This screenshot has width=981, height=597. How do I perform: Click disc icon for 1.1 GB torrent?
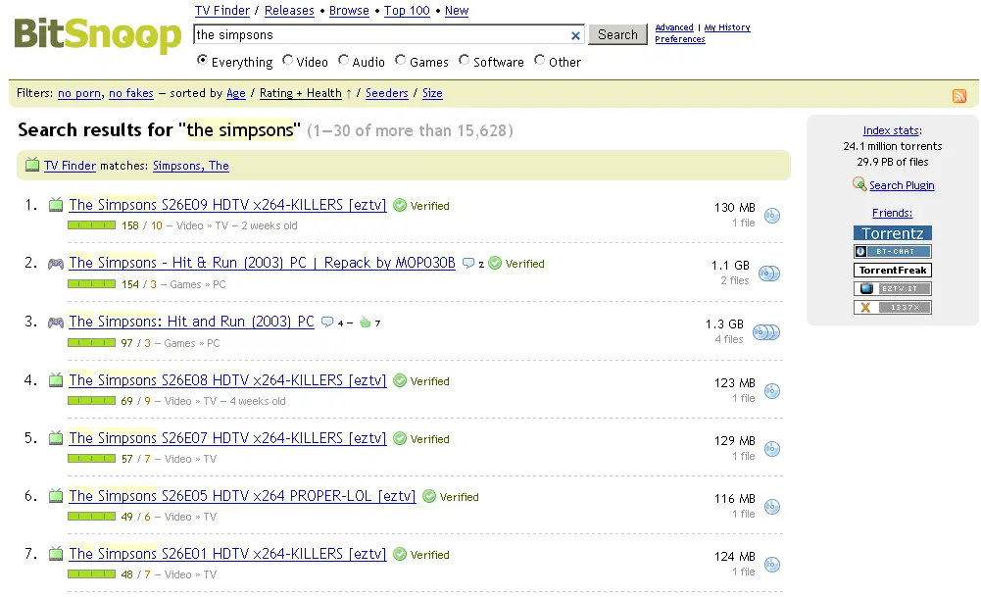(769, 274)
